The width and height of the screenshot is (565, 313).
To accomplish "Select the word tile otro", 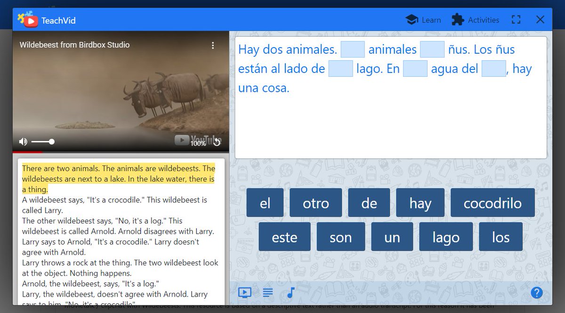I will coord(315,203).
